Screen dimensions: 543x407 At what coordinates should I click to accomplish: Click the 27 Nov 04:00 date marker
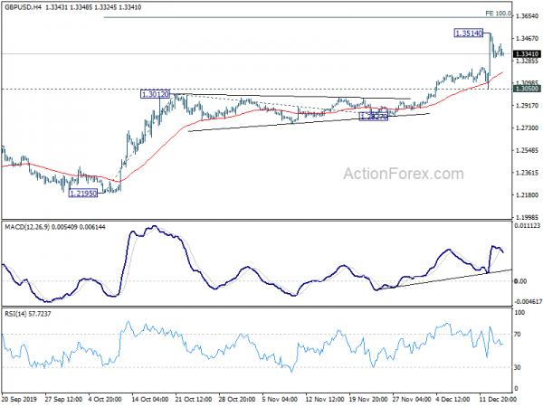pyautogui.click(x=411, y=400)
